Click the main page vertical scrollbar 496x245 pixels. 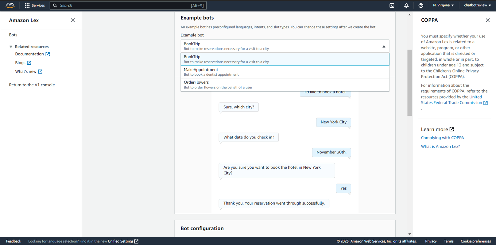(x=409, y=83)
